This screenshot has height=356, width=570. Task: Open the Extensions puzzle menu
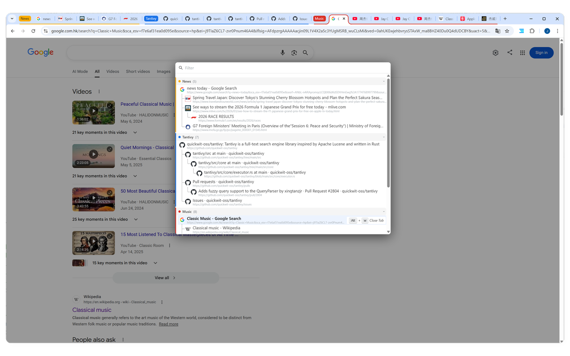tap(532, 31)
